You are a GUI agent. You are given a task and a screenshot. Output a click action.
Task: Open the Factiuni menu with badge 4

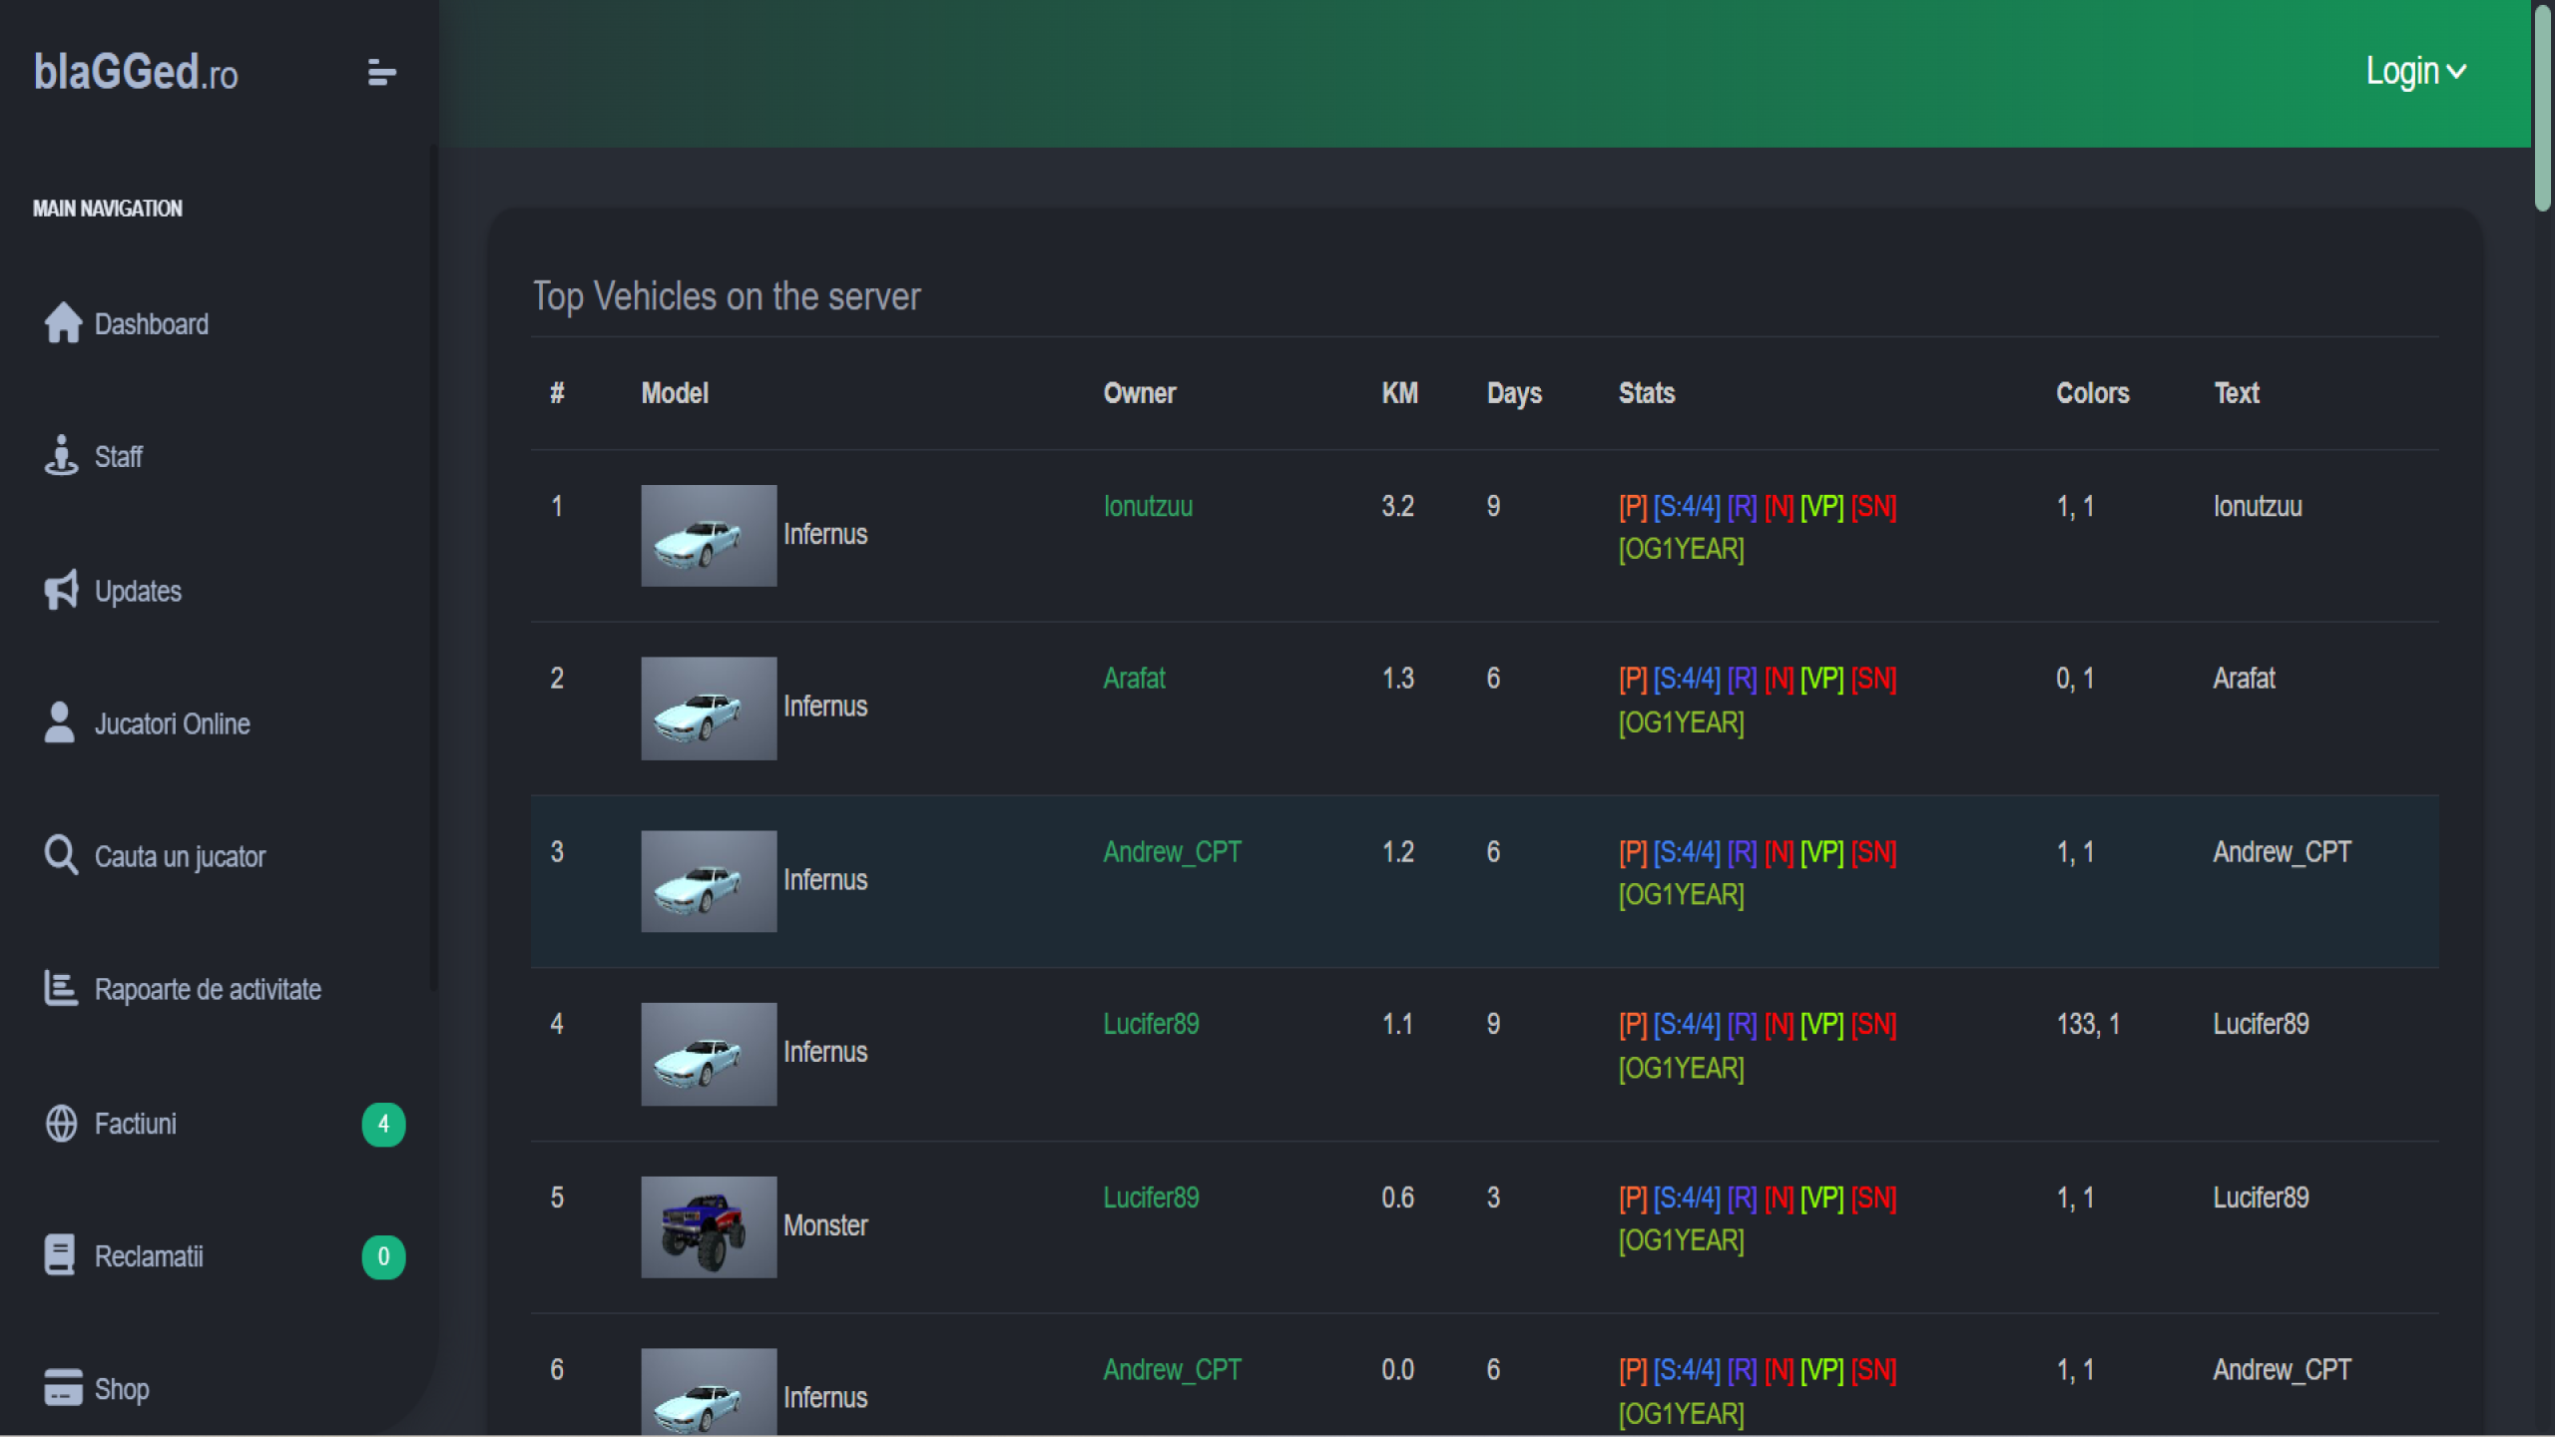pyautogui.click(x=136, y=1124)
